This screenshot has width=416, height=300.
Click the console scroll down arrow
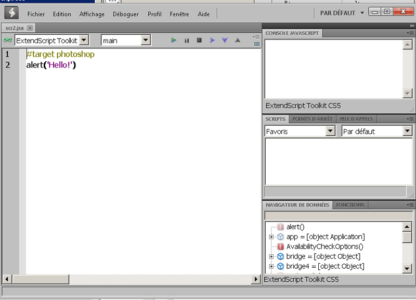pos(407,94)
